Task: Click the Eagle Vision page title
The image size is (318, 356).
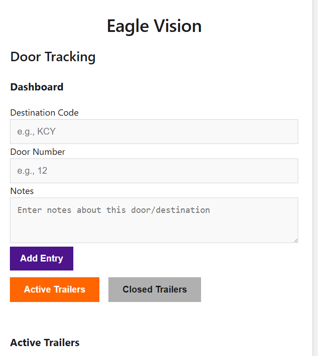Action: 154,26
